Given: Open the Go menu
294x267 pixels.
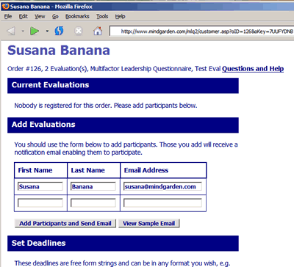Looking at the screenshot, I should tap(55, 16).
